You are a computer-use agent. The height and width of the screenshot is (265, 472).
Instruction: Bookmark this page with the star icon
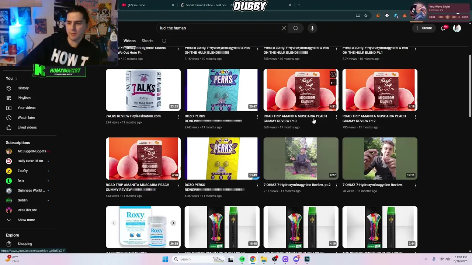(x=366, y=15)
